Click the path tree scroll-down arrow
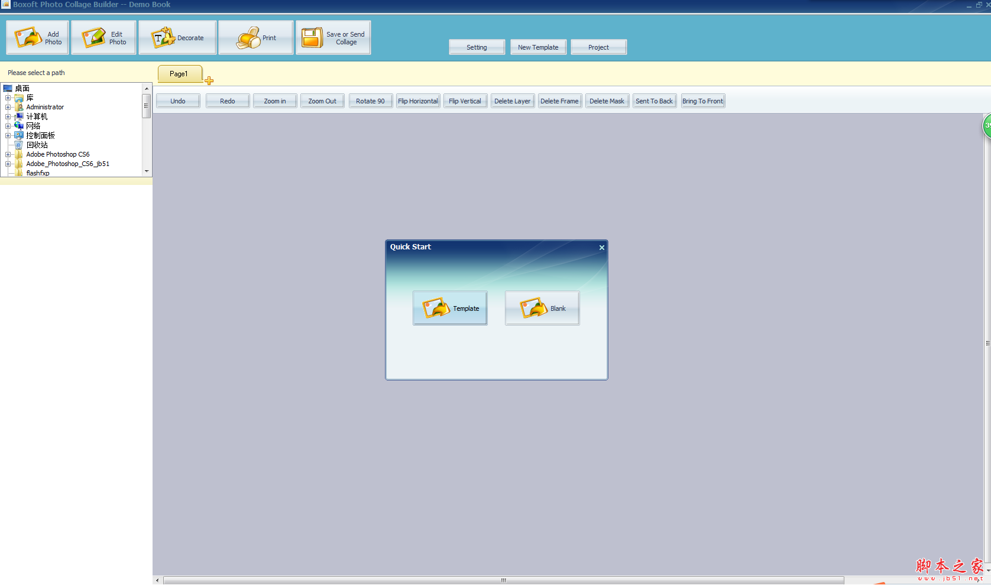The image size is (991, 585). [147, 171]
